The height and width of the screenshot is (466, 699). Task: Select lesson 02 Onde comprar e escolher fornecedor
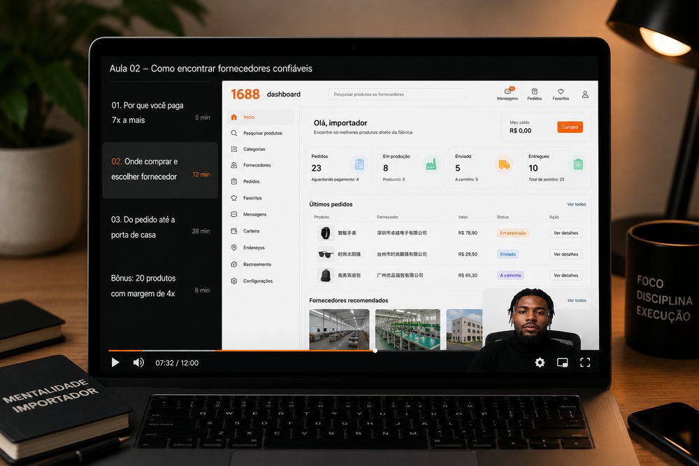pyautogui.click(x=161, y=170)
